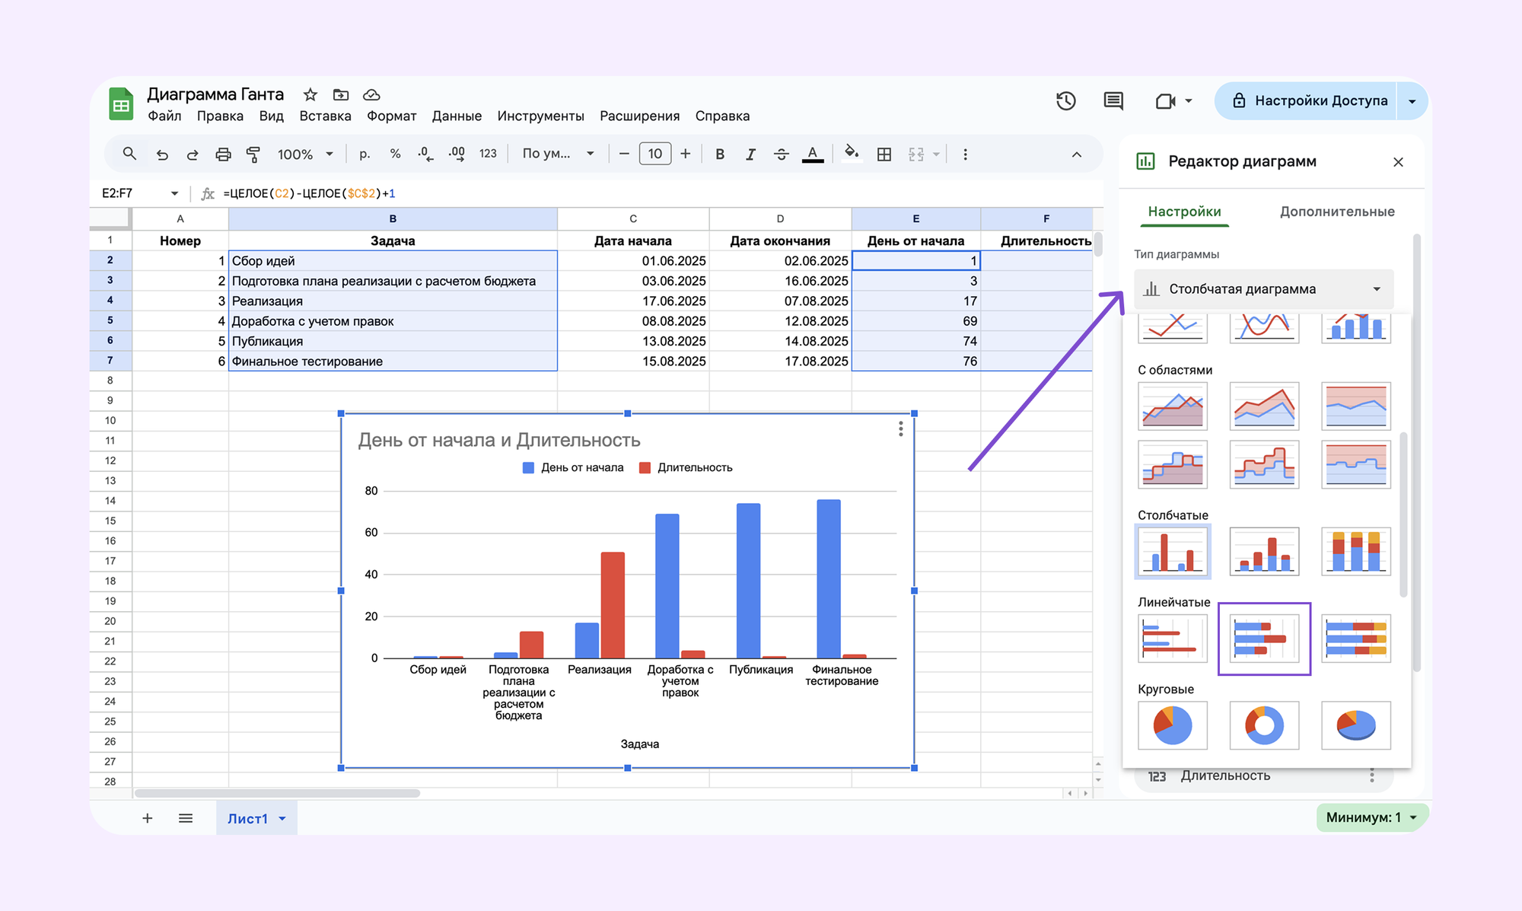The width and height of the screenshot is (1522, 911).
Task: Open the name box dropdown arrow
Action: [x=174, y=193]
